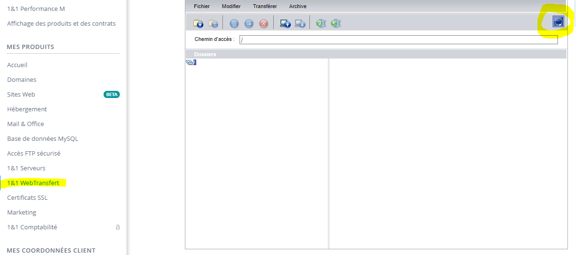Image resolution: width=576 pixels, height=255 pixels.
Task: Open 1&1 Comptabilité in sidebar
Action: (32, 227)
